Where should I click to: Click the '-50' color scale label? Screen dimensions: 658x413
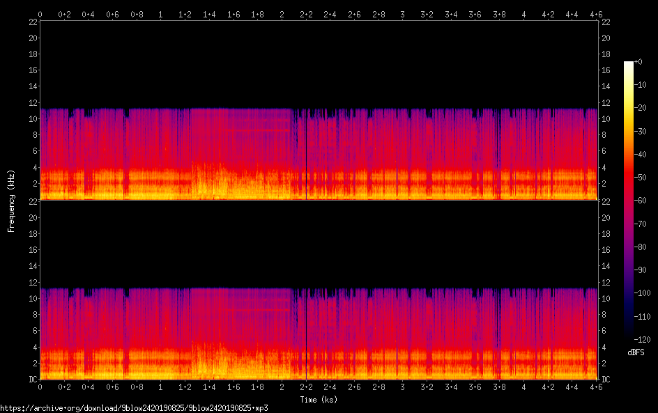[x=640, y=178]
